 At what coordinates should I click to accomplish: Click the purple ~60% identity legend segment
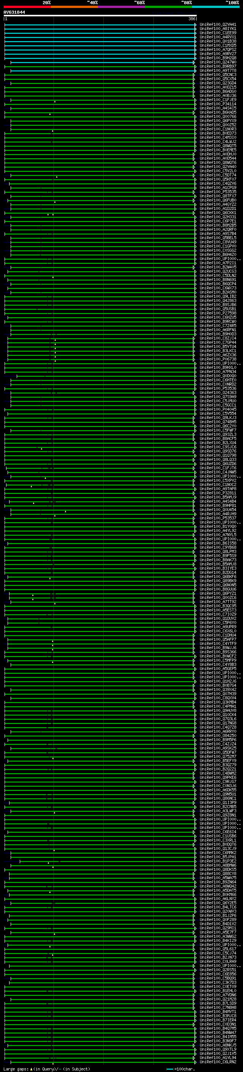[121, 7]
